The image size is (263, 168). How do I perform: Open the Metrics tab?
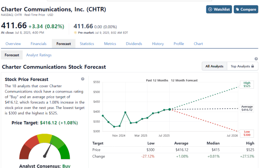[x=110, y=44]
